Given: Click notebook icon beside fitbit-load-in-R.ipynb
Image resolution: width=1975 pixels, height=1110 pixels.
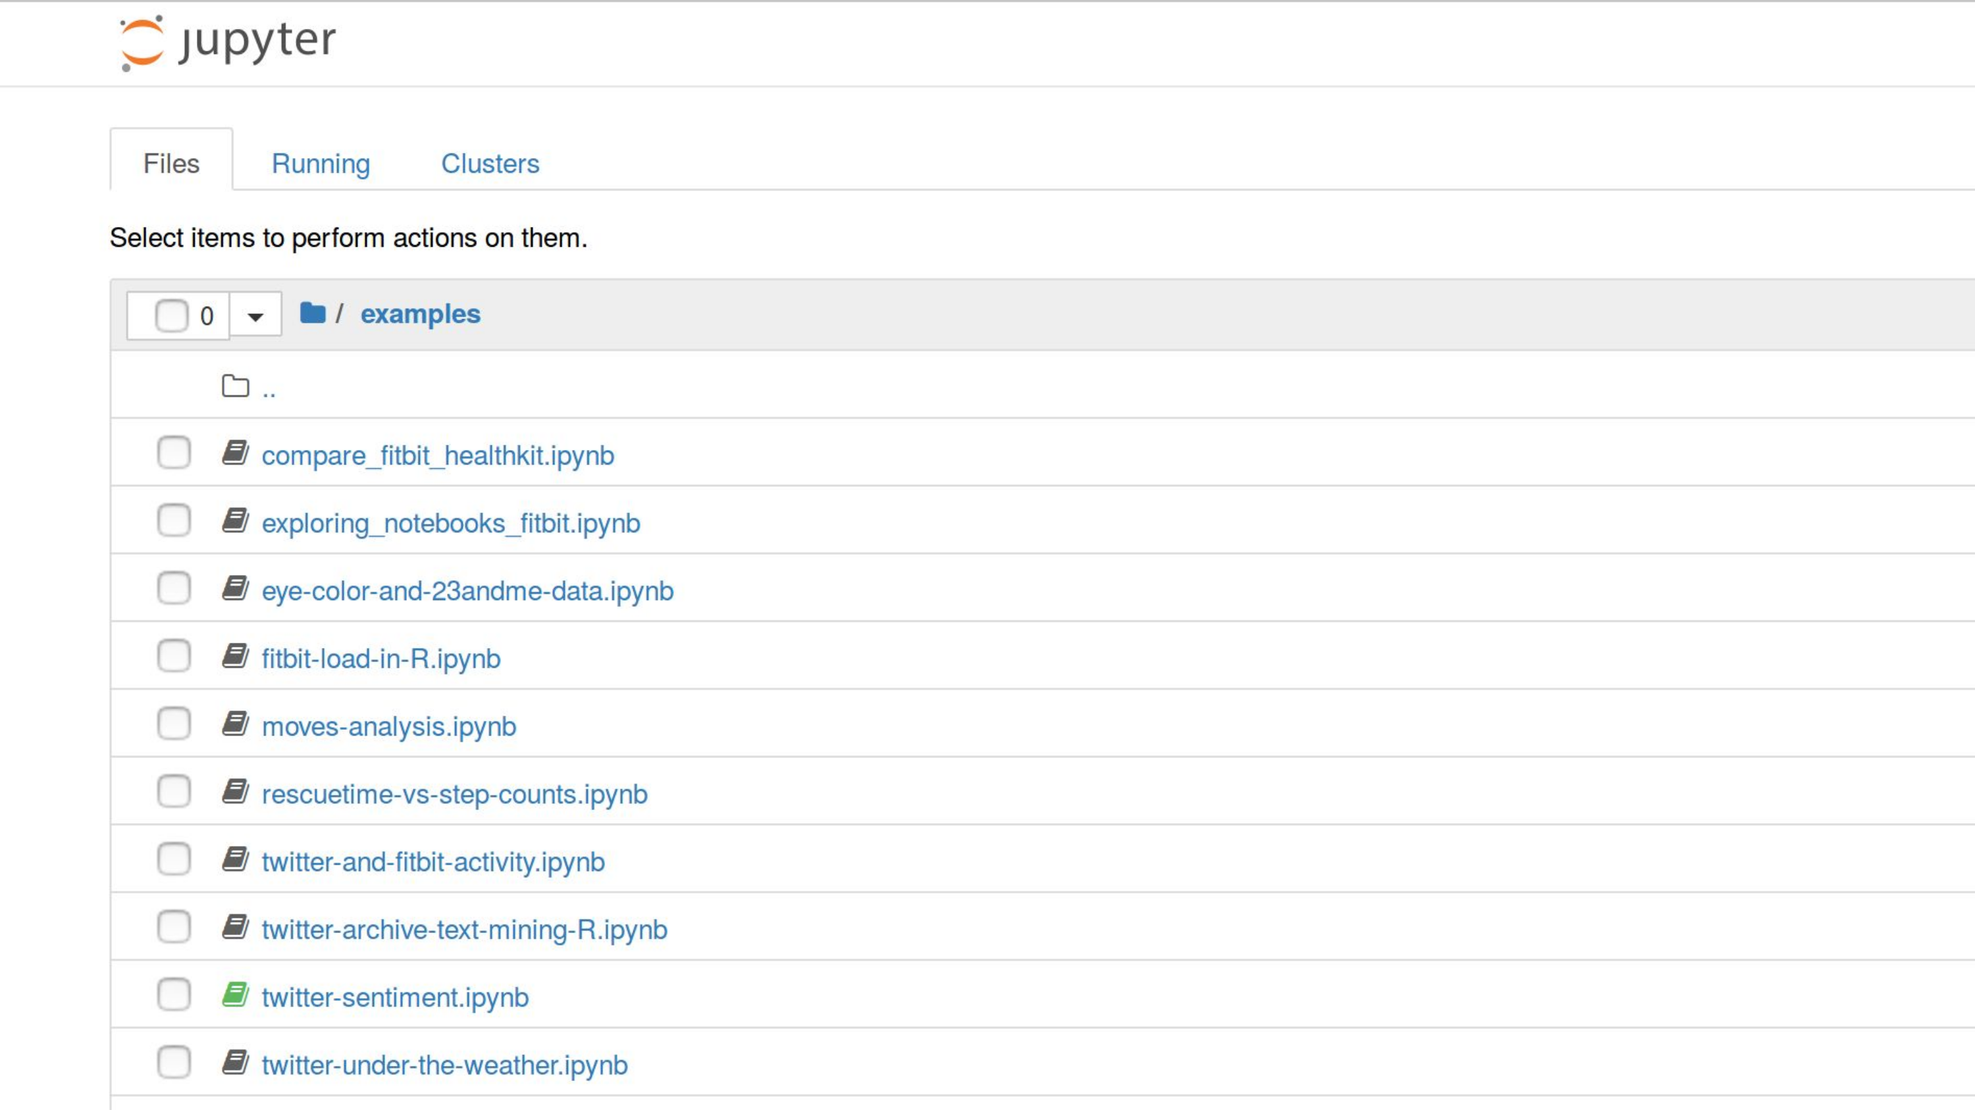Looking at the screenshot, I should [x=236, y=656].
